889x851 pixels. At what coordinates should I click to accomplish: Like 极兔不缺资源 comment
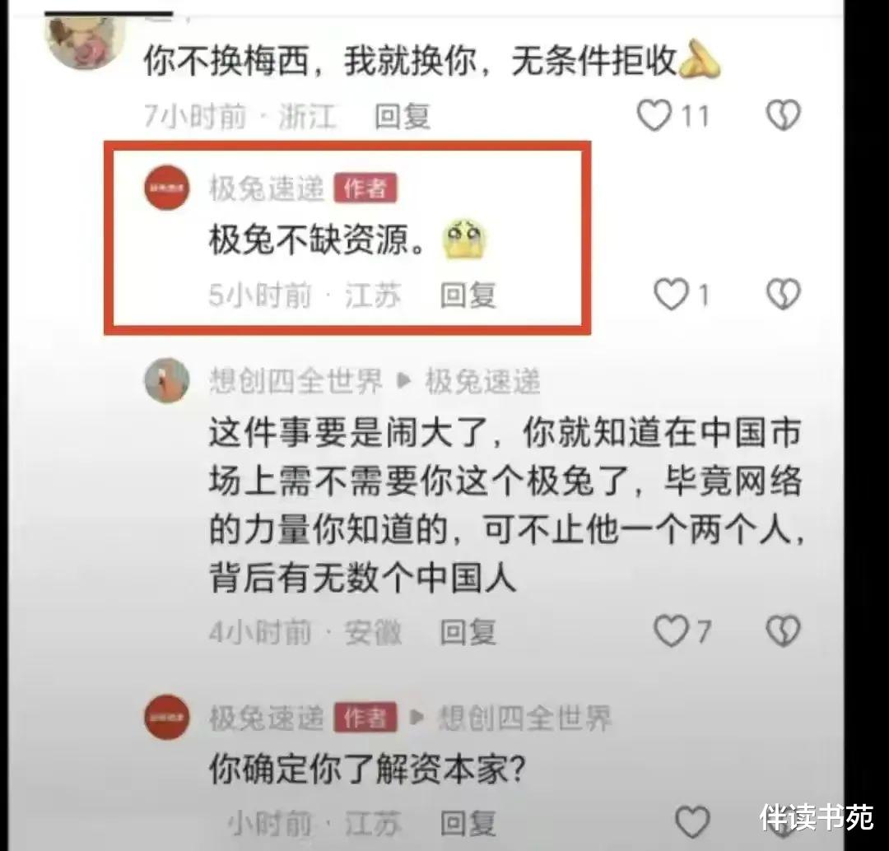tap(671, 295)
